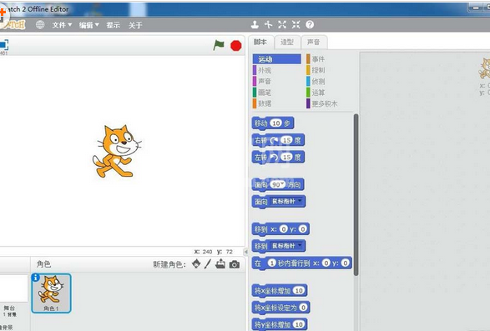490x331 pixels.
Task: Paint a new sprite with brush icon
Action: click(208, 264)
